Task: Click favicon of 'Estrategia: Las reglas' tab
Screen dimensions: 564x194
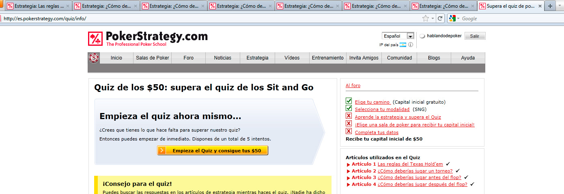Action: [x=11, y=6]
